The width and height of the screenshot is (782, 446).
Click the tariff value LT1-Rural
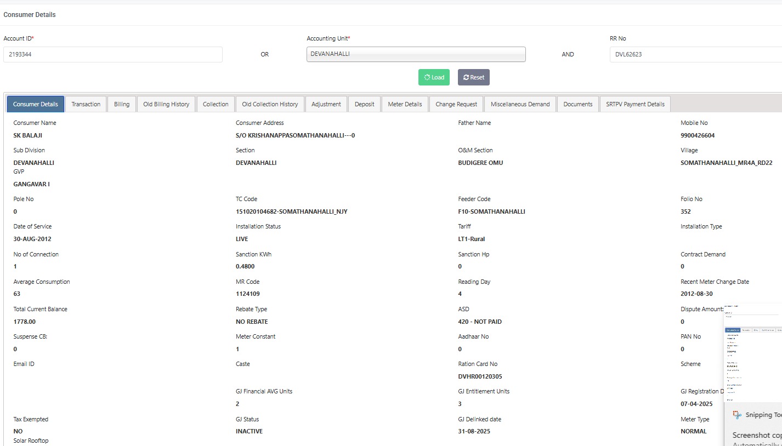click(472, 239)
